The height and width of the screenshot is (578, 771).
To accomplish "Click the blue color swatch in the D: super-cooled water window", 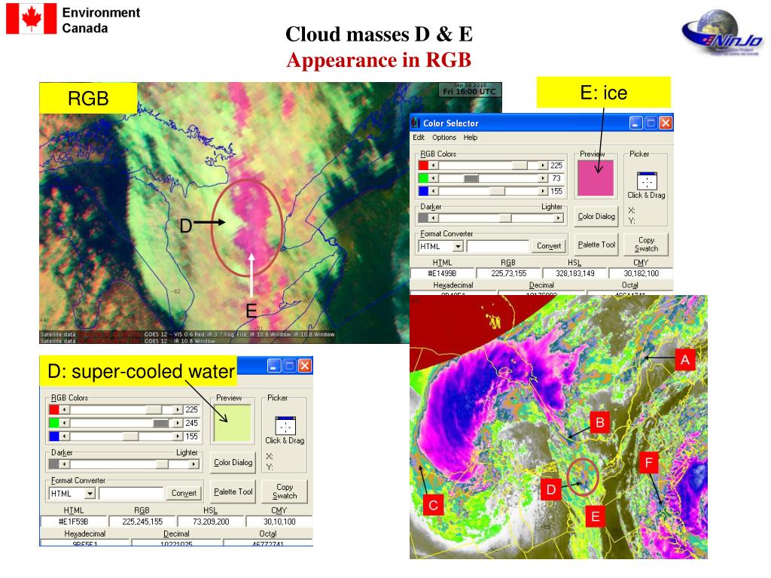I will point(54,436).
